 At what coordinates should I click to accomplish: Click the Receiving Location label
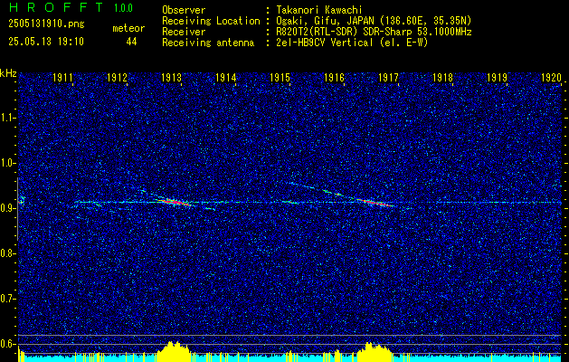pyautogui.click(x=211, y=21)
